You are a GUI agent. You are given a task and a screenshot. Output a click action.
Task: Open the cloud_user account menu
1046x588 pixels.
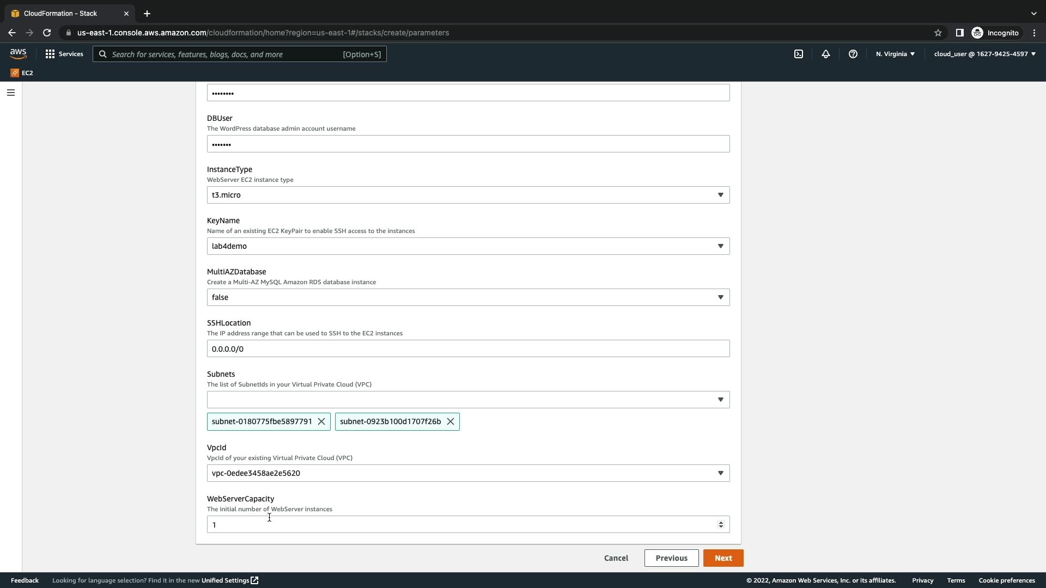[x=984, y=54]
